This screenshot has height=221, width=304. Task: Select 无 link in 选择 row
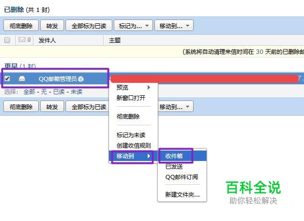pyautogui.click(x=44, y=91)
